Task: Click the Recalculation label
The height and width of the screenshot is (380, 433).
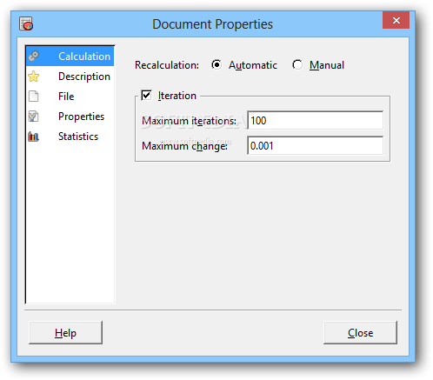Action: pyautogui.click(x=167, y=65)
